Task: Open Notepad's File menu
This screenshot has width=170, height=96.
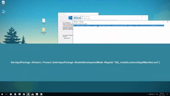Action: click(74, 24)
